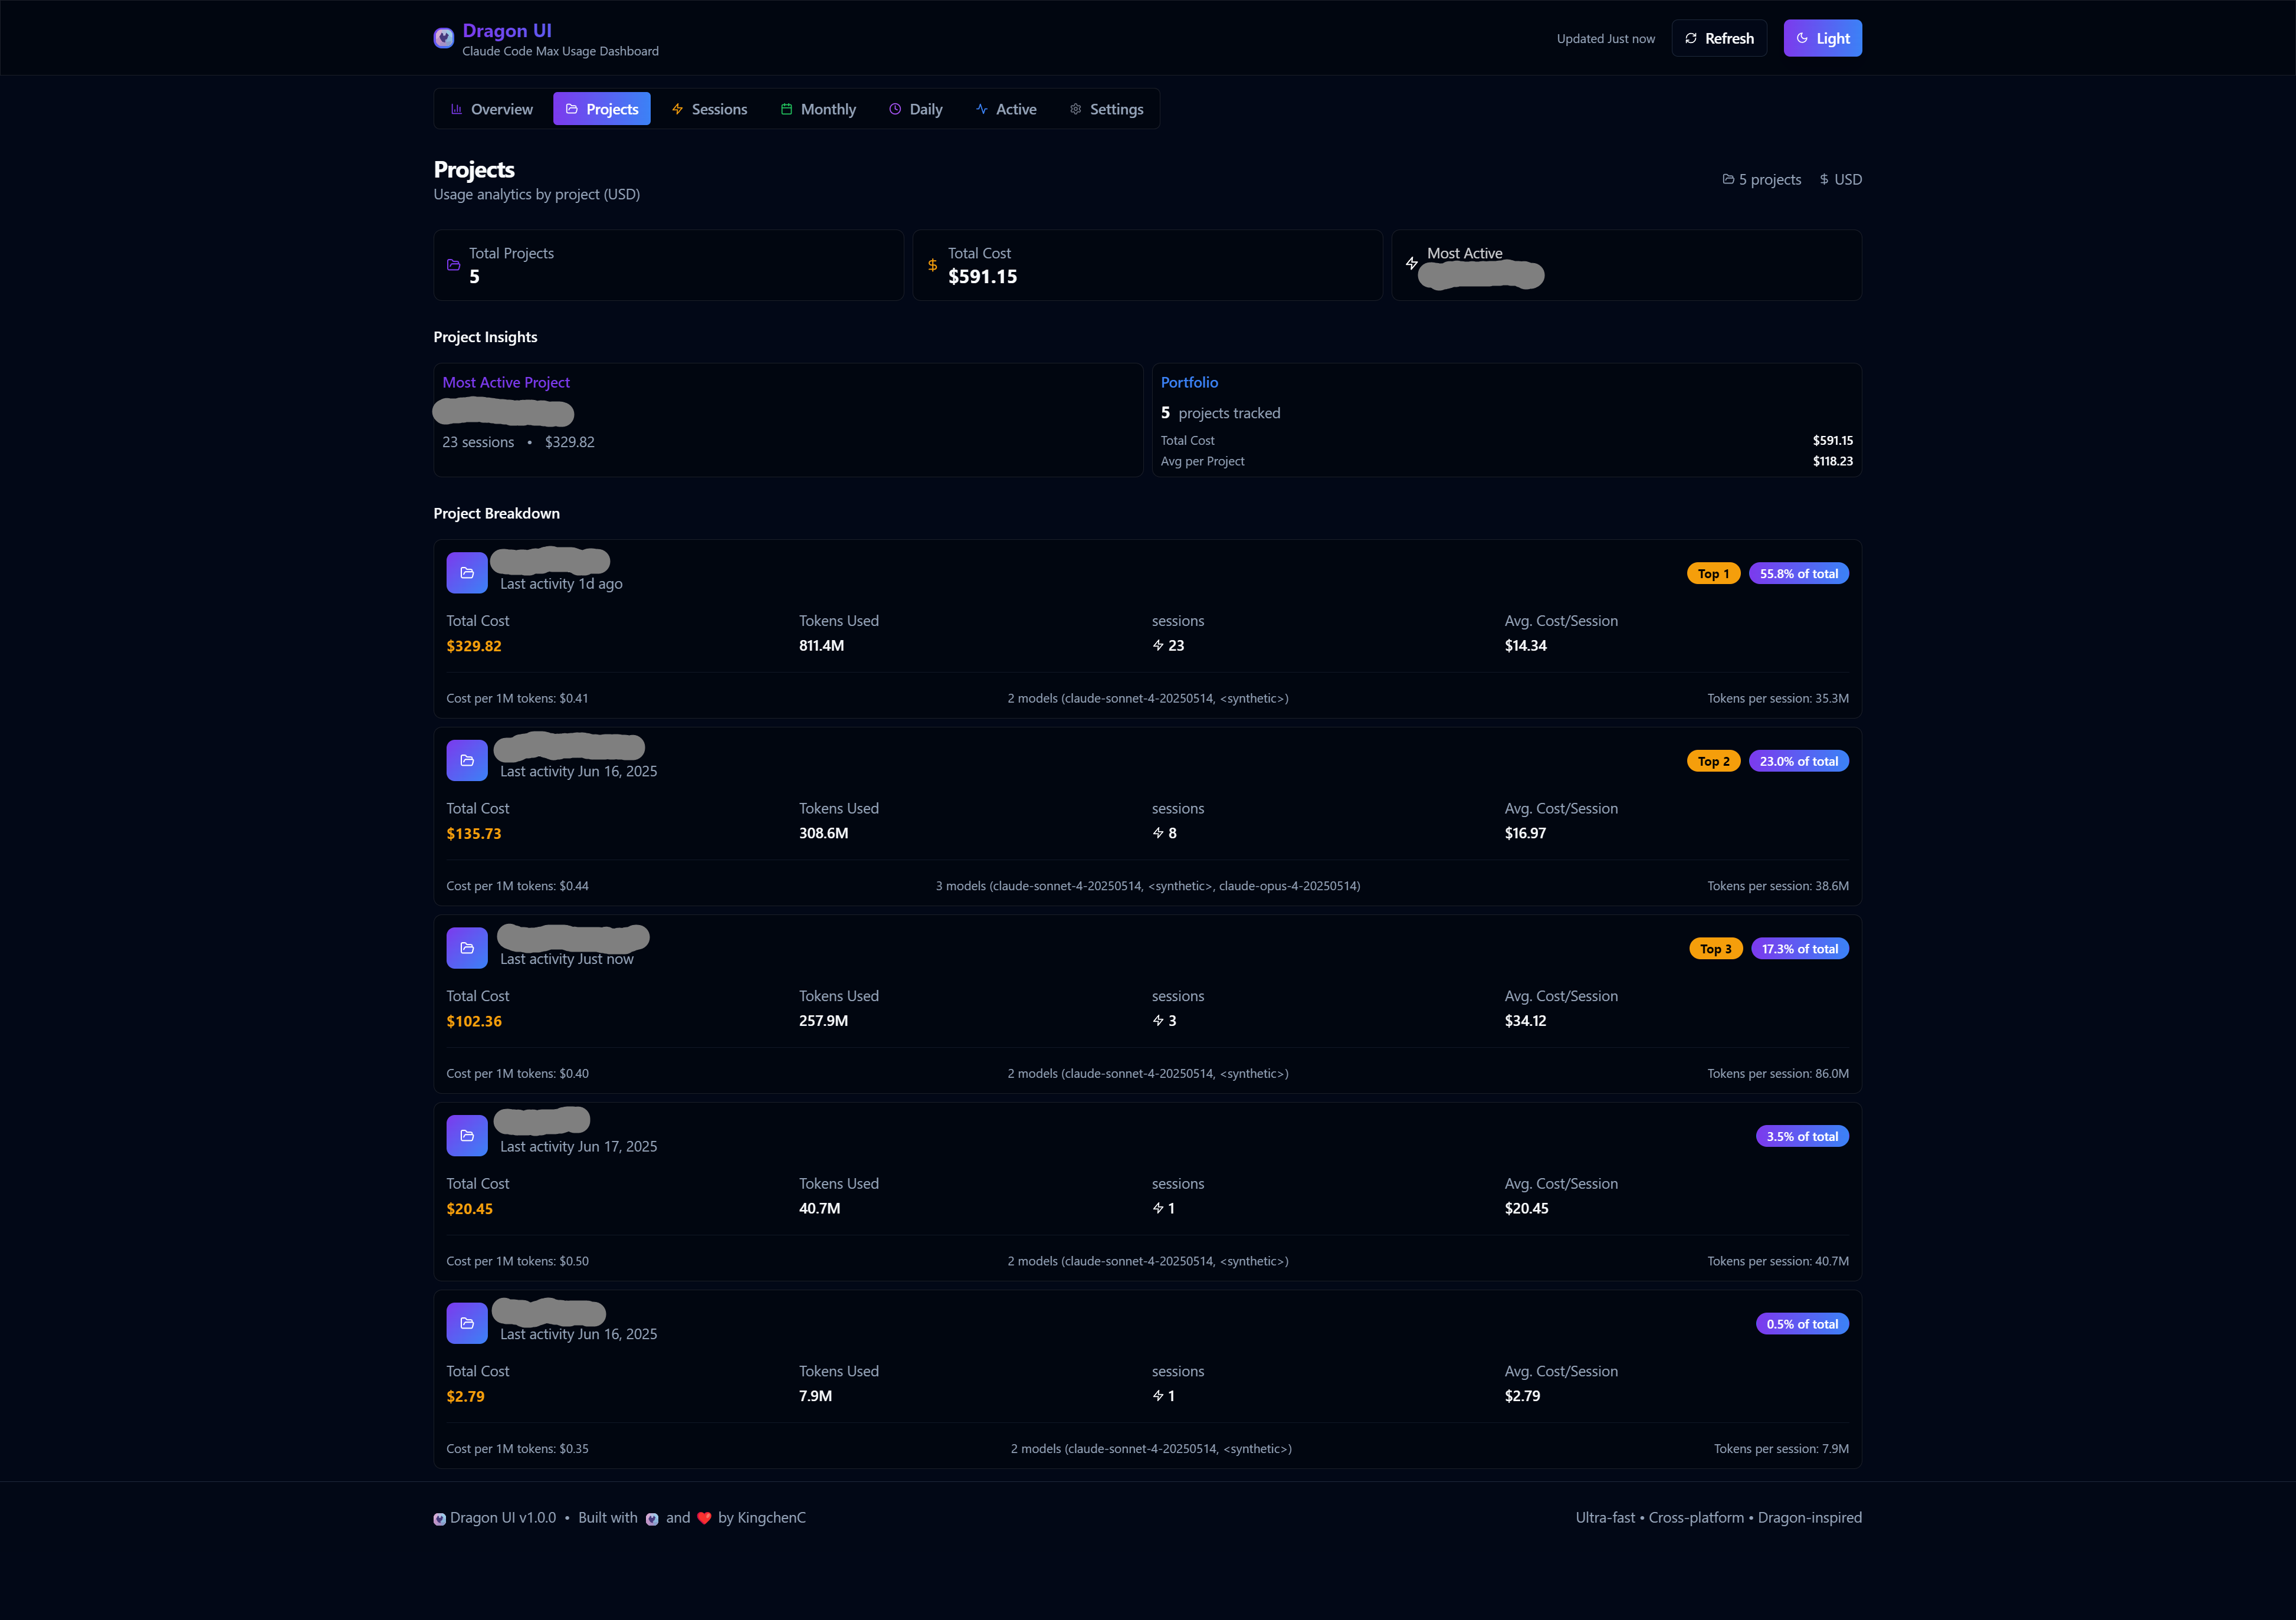This screenshot has height=1620, width=2296.
Task: Click the lightning icon next to 23 sessions
Action: 1158,646
